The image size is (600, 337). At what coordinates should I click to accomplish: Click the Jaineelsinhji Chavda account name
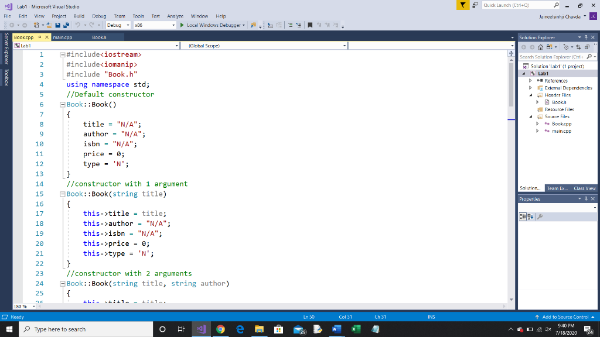click(560, 16)
